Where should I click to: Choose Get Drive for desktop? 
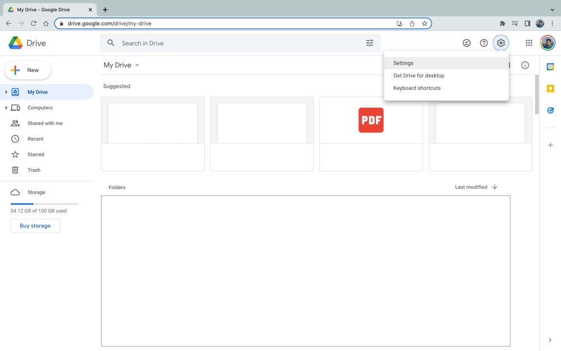pyautogui.click(x=419, y=76)
